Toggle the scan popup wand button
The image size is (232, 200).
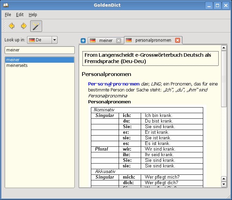point(36,26)
